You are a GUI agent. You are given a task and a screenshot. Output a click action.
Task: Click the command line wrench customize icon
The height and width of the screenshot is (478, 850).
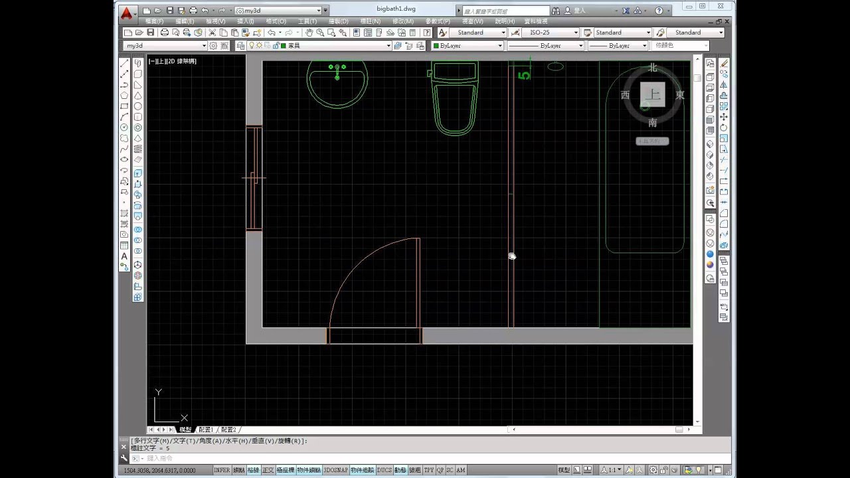(124, 458)
